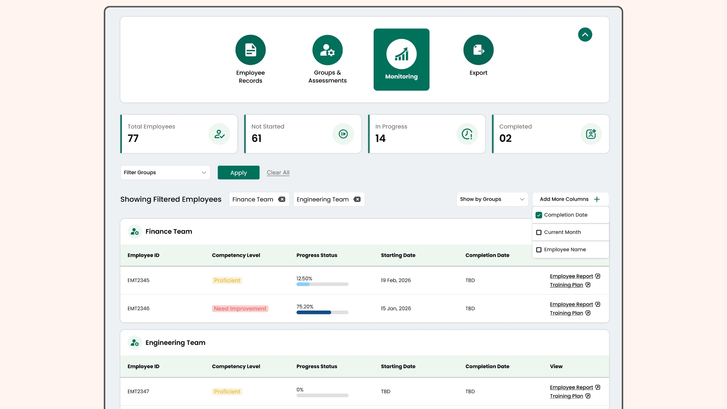The width and height of the screenshot is (727, 409).
Task: Select employee ID EMT2347
Action: tap(138, 391)
